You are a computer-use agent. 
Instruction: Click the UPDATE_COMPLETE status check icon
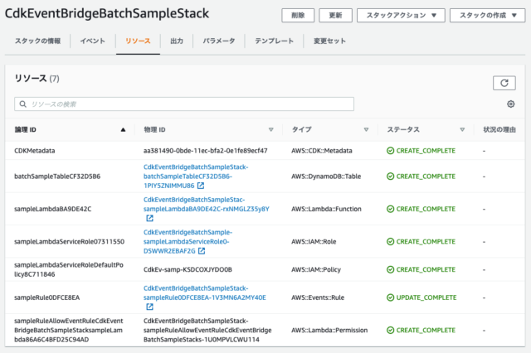(391, 297)
